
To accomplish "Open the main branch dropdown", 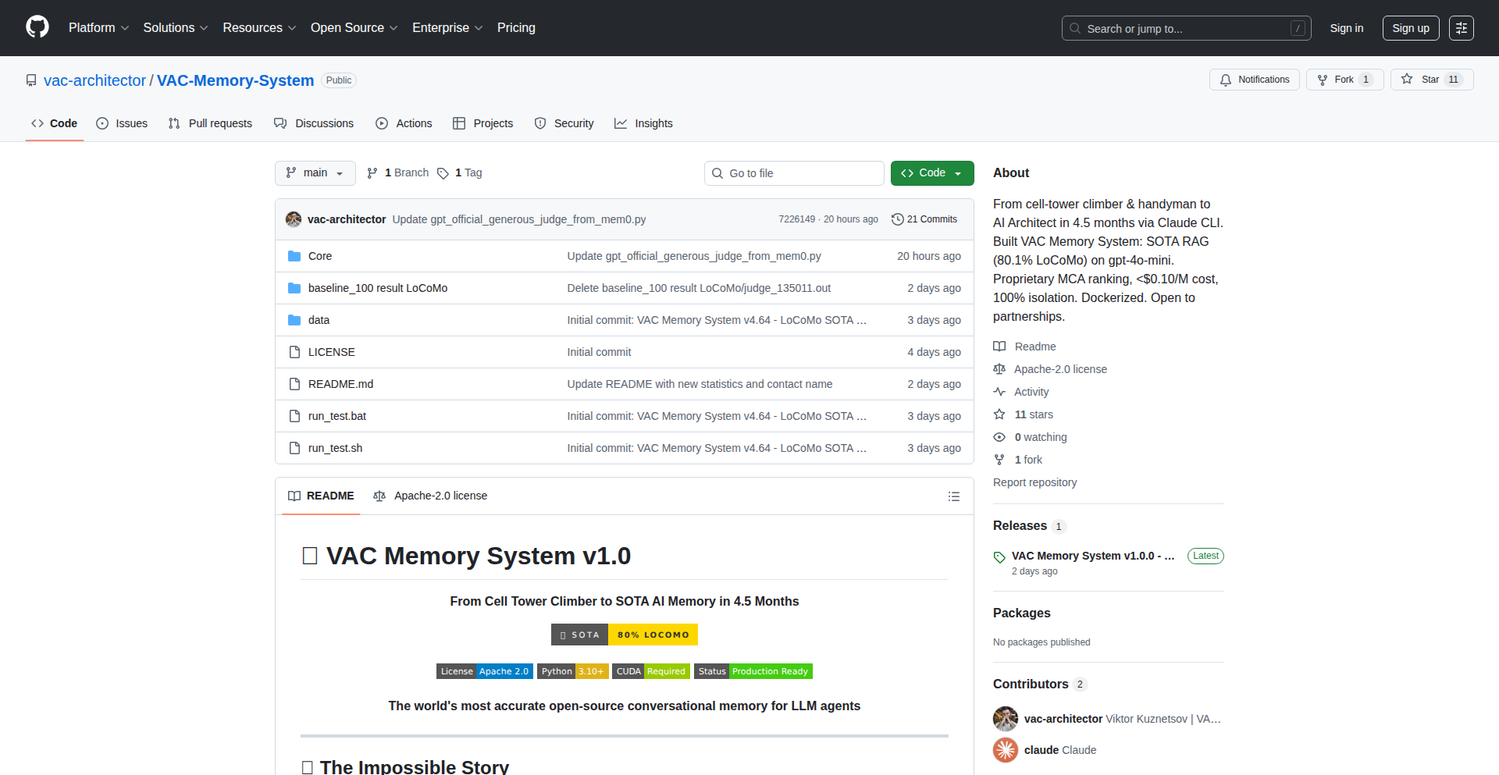I will click(315, 173).
